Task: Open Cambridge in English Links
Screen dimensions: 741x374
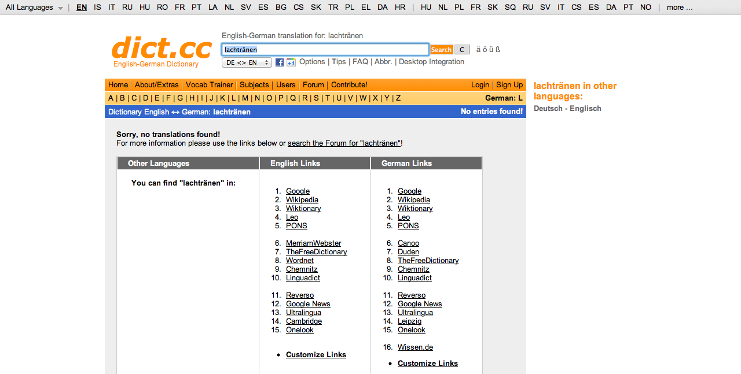Action: pyautogui.click(x=304, y=321)
